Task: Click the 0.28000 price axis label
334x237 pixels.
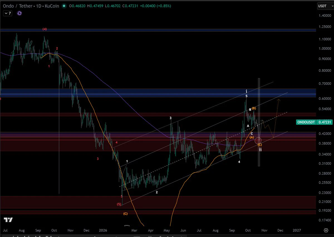Action: click(x=324, y=174)
